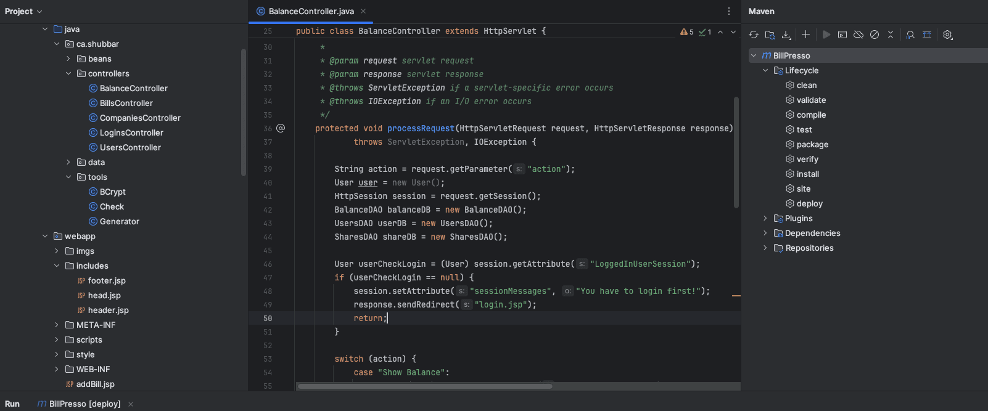Open BillsController class
The width and height of the screenshot is (988, 411).
[126, 103]
